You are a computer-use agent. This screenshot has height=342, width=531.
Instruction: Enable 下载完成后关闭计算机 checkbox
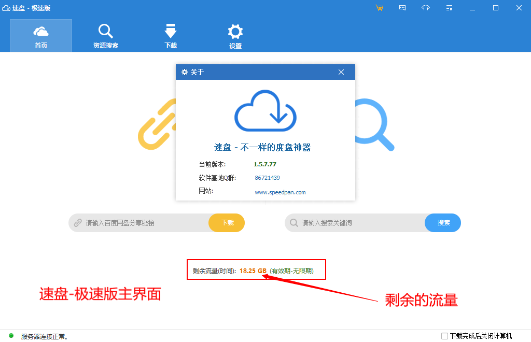point(444,336)
